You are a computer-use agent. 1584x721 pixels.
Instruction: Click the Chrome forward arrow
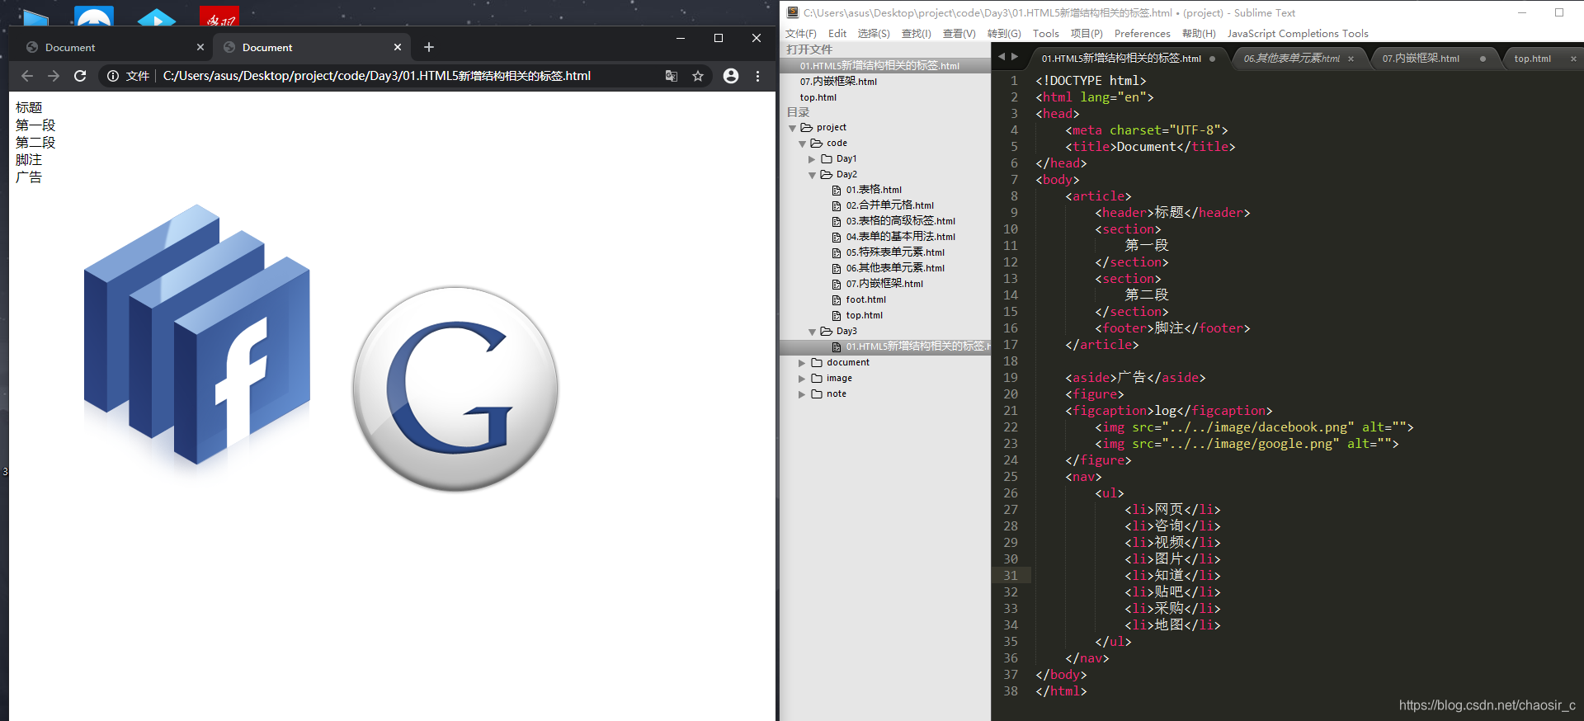pyautogui.click(x=54, y=76)
